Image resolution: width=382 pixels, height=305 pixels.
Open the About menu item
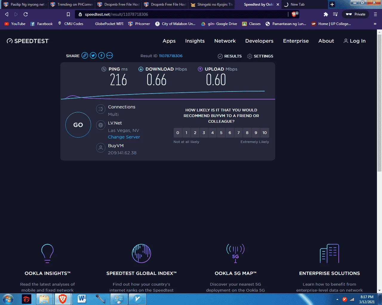click(326, 41)
